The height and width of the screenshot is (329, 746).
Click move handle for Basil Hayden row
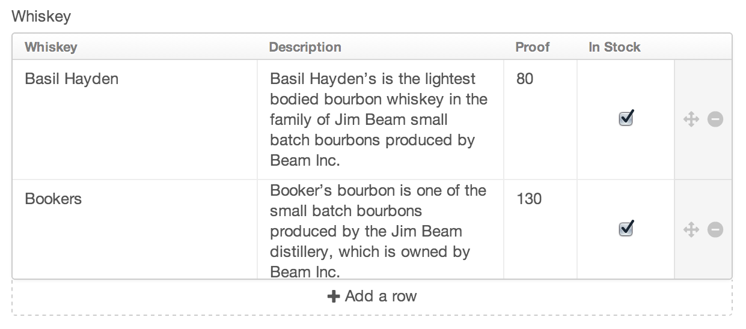[x=691, y=119]
